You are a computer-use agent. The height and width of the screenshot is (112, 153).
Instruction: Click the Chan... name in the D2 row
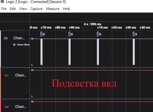click(21, 107)
